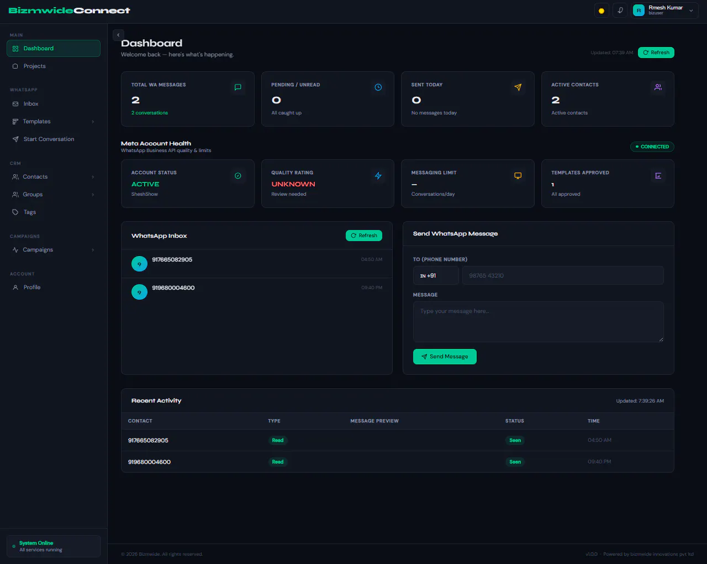The height and width of the screenshot is (564, 707).
Task: Click the Contacts people icon in sidebar
Action: tap(15, 177)
